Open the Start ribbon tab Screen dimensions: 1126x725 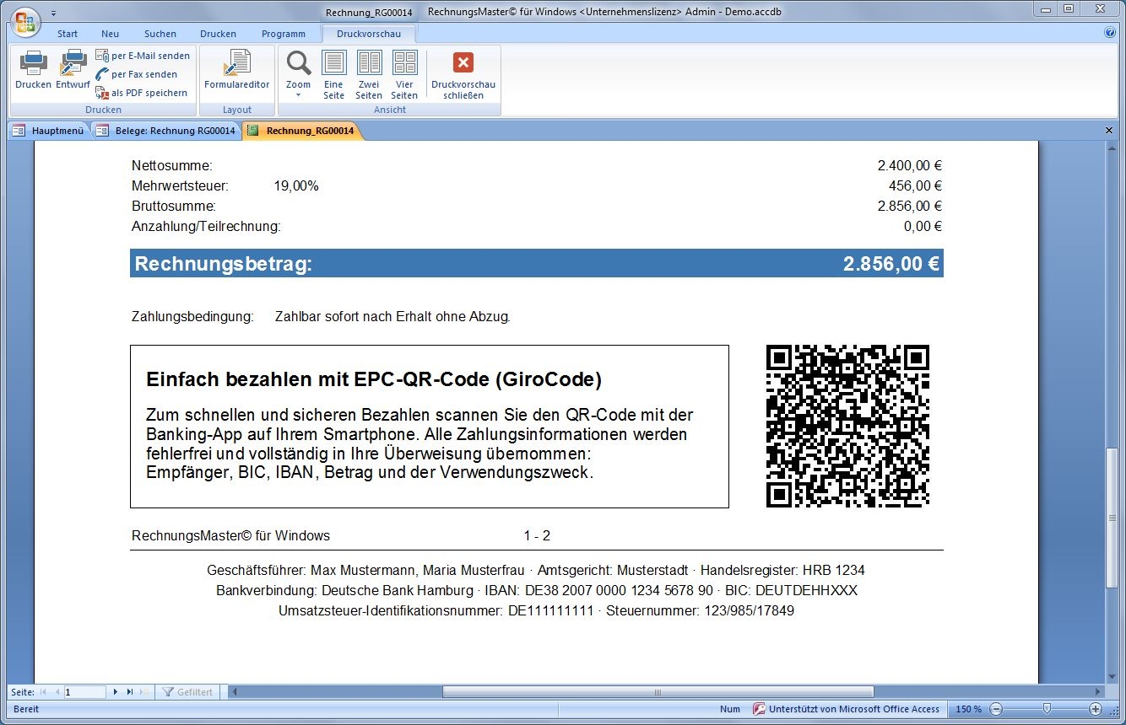tap(68, 34)
